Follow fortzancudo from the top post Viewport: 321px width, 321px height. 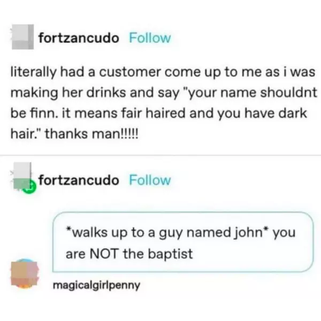150,38
